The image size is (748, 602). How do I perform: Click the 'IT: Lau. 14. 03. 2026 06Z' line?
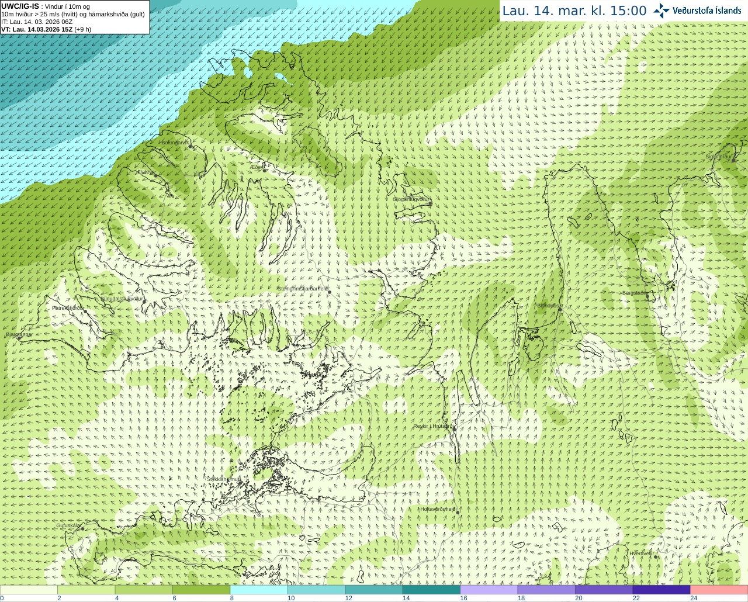click(37, 22)
